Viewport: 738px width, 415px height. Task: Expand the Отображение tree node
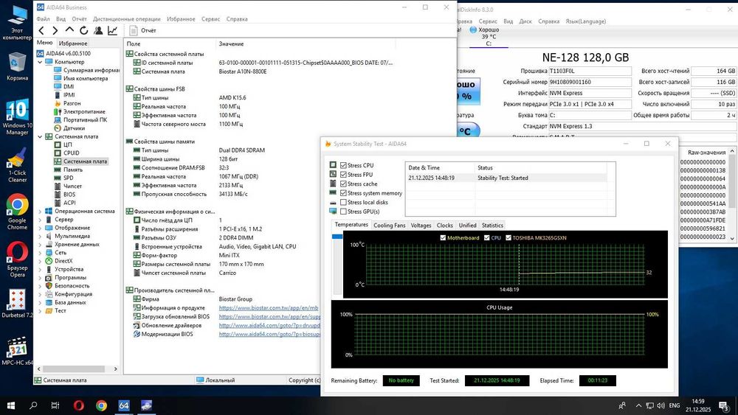40,228
